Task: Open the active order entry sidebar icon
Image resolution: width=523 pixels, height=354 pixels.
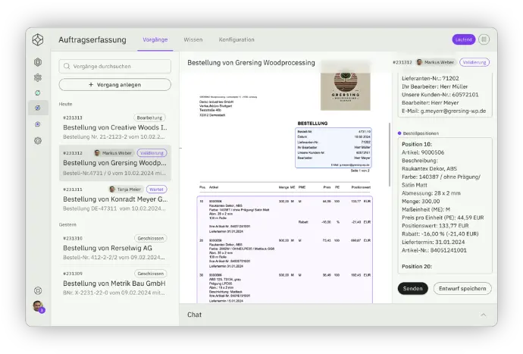Action: click(x=38, y=108)
